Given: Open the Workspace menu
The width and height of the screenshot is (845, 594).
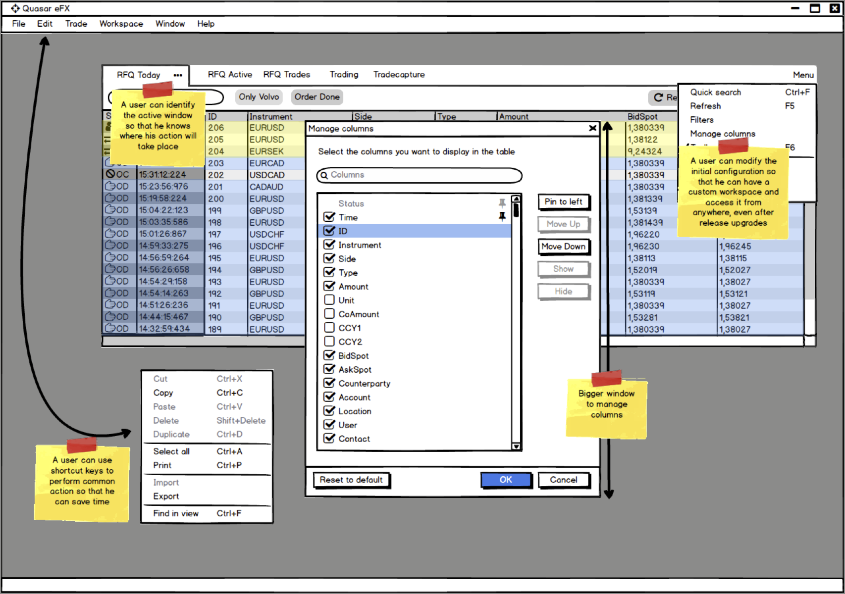Looking at the screenshot, I should click(121, 24).
